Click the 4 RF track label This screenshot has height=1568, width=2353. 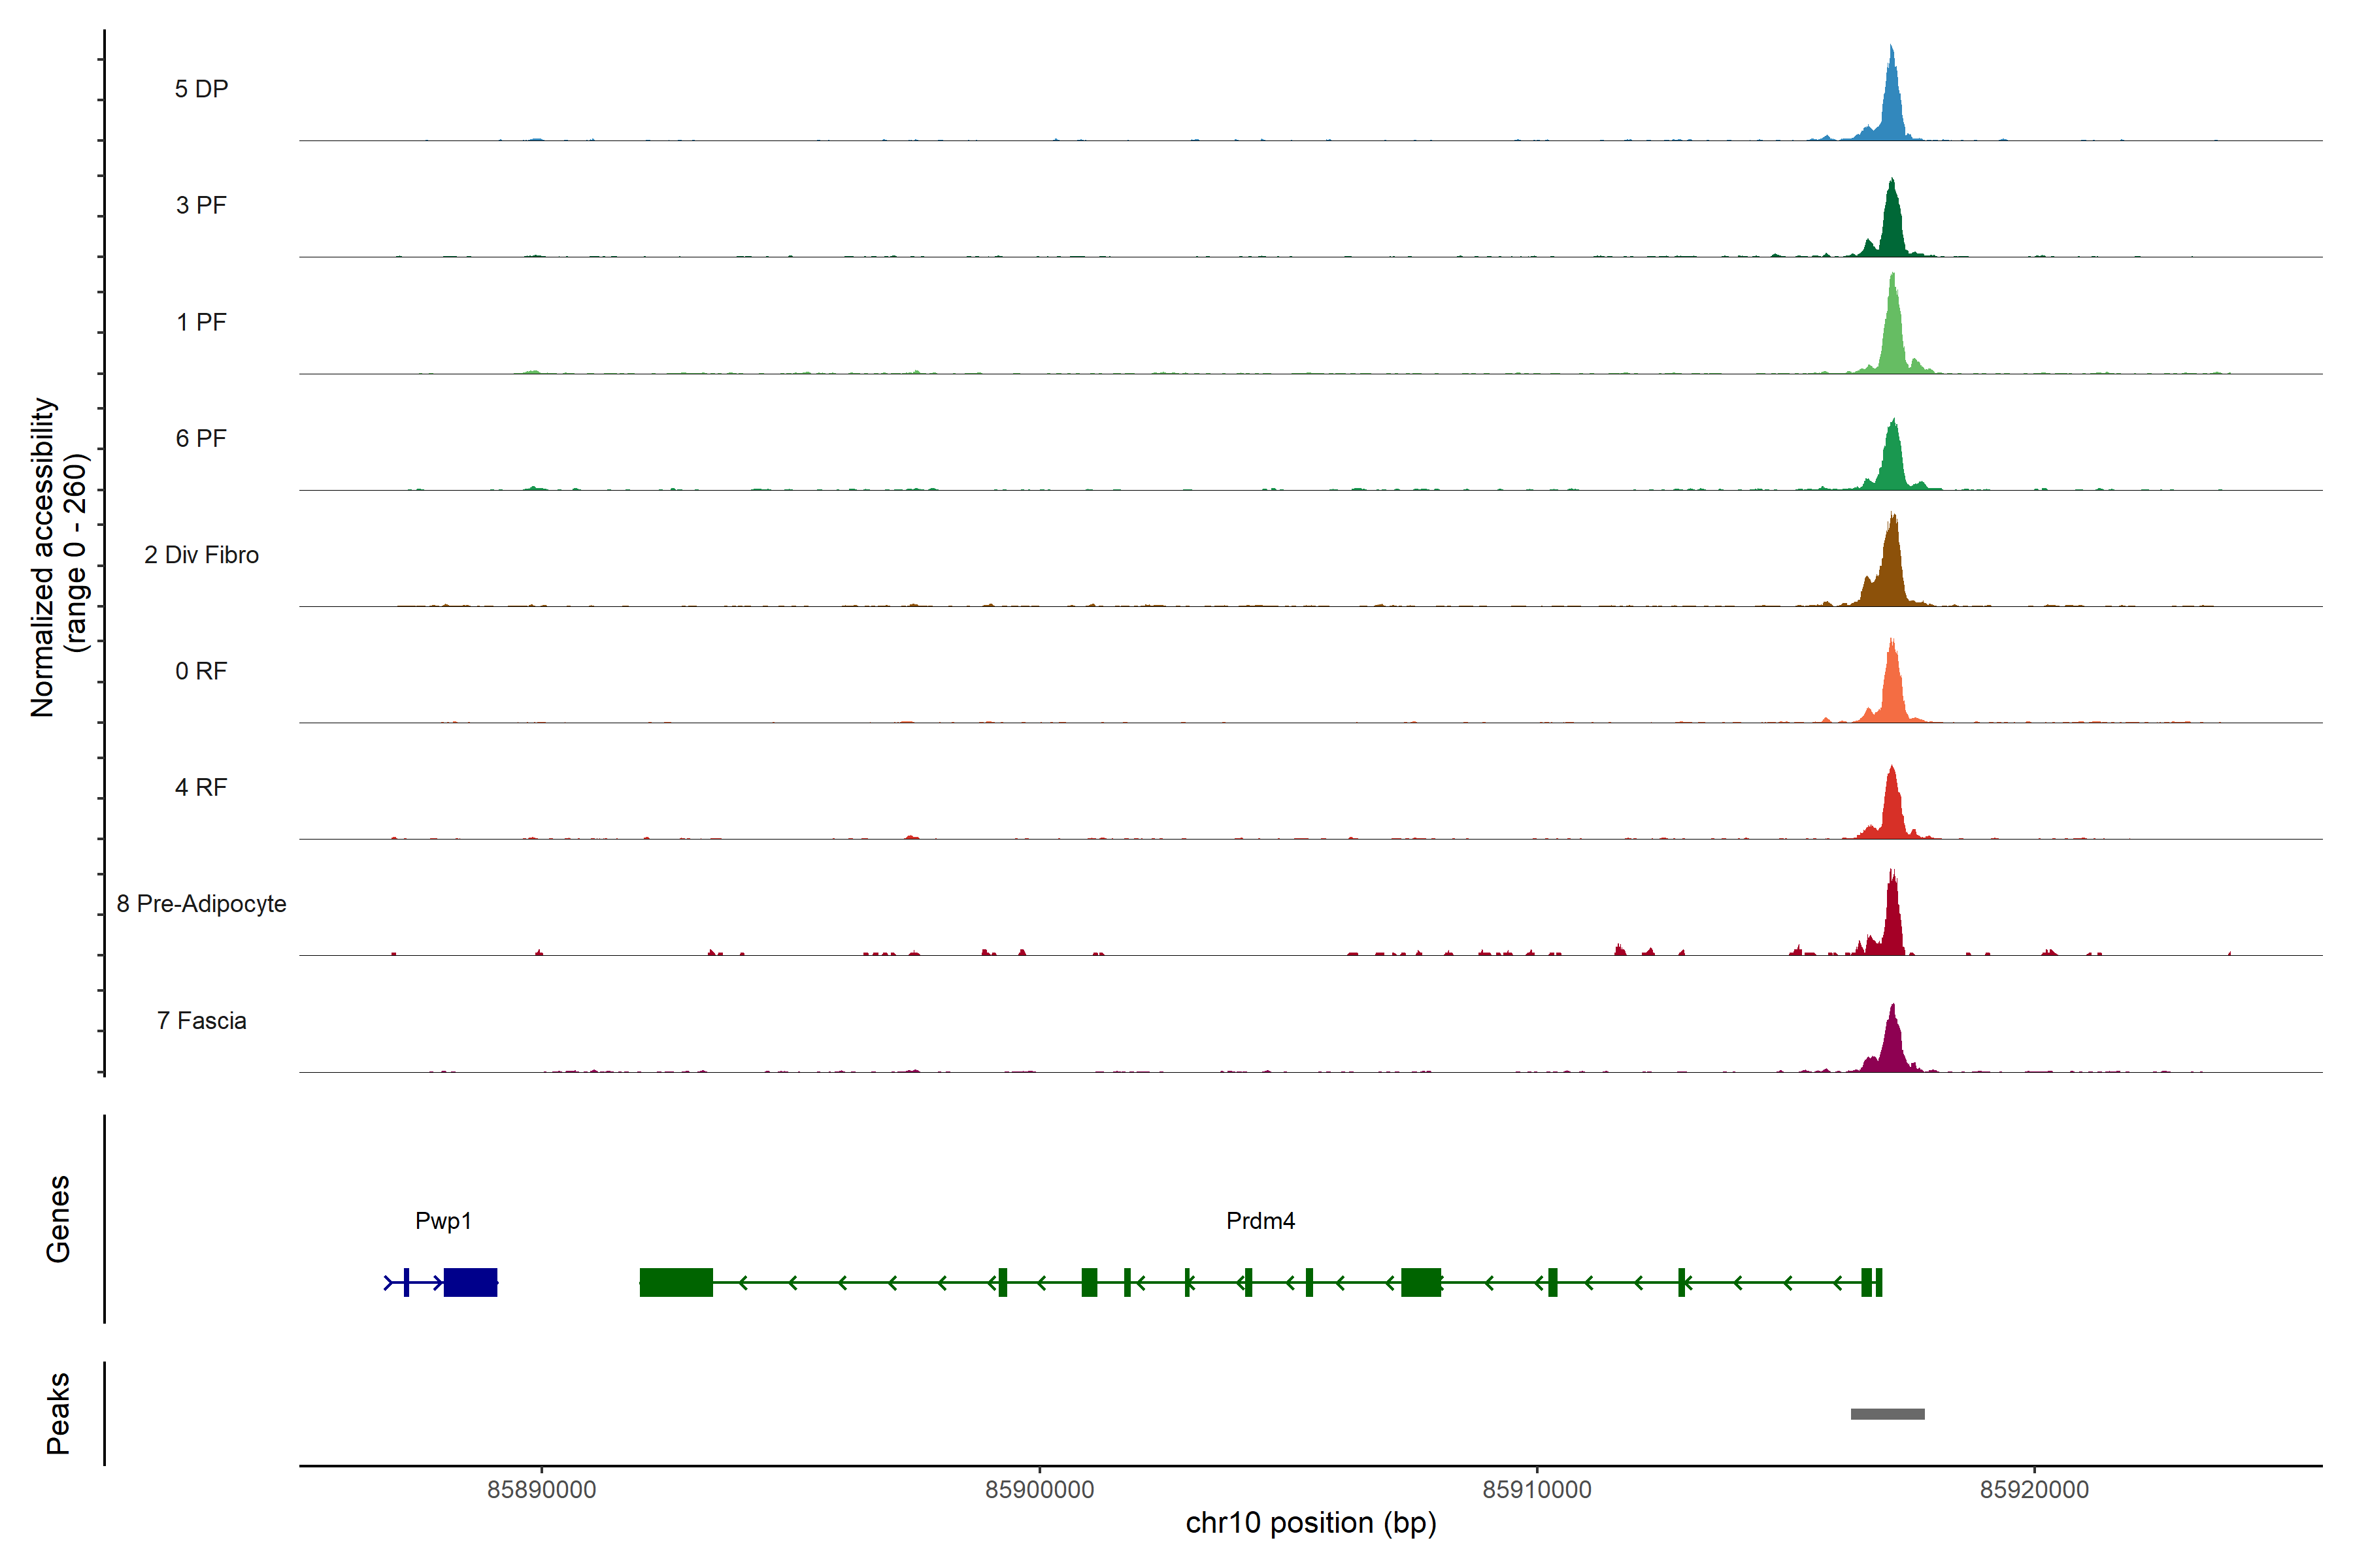tap(201, 788)
